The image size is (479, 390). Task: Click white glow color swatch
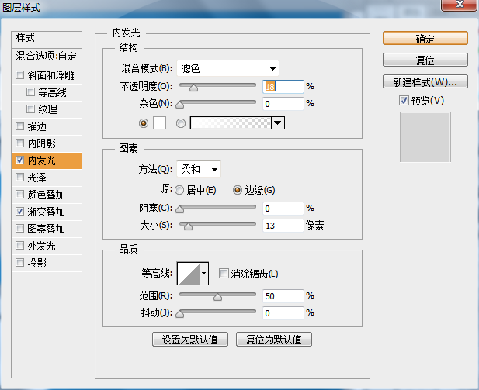[159, 123]
